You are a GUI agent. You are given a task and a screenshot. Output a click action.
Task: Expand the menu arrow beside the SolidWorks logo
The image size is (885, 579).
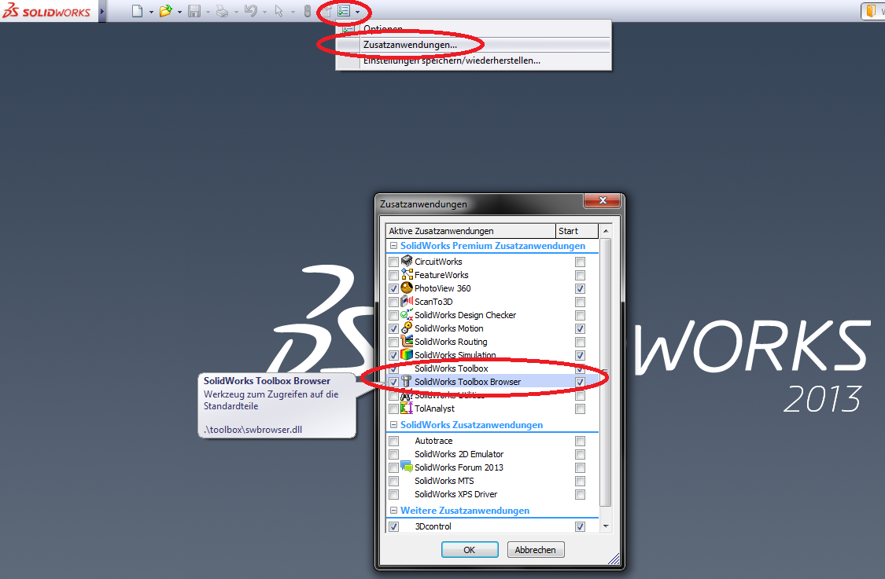(x=102, y=11)
